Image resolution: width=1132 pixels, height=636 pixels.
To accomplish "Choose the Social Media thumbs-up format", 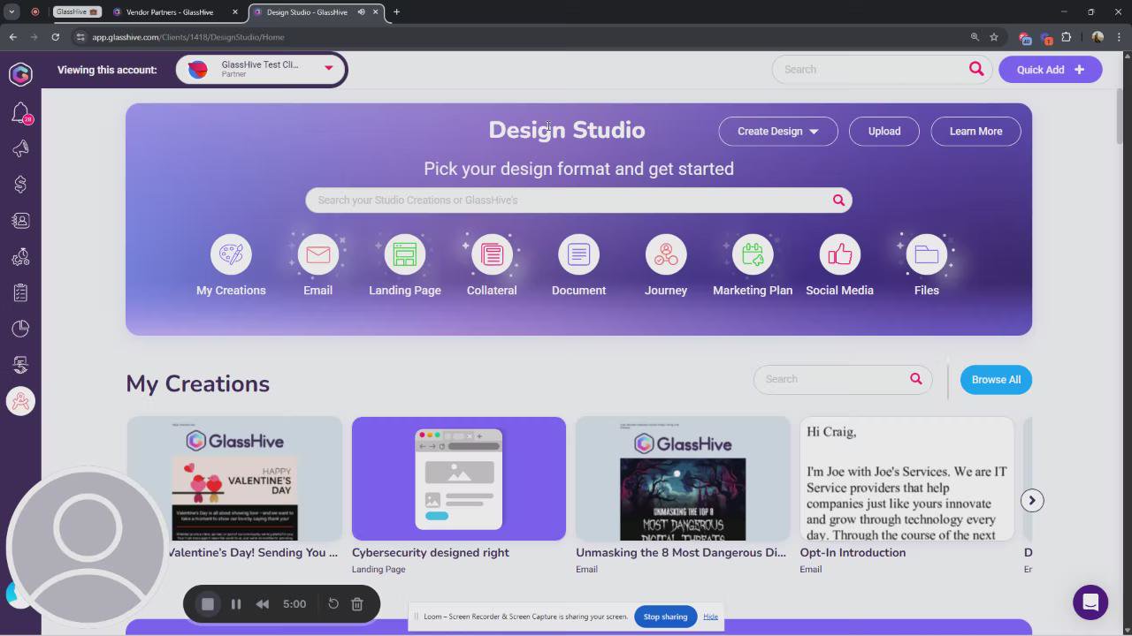I will [839, 254].
